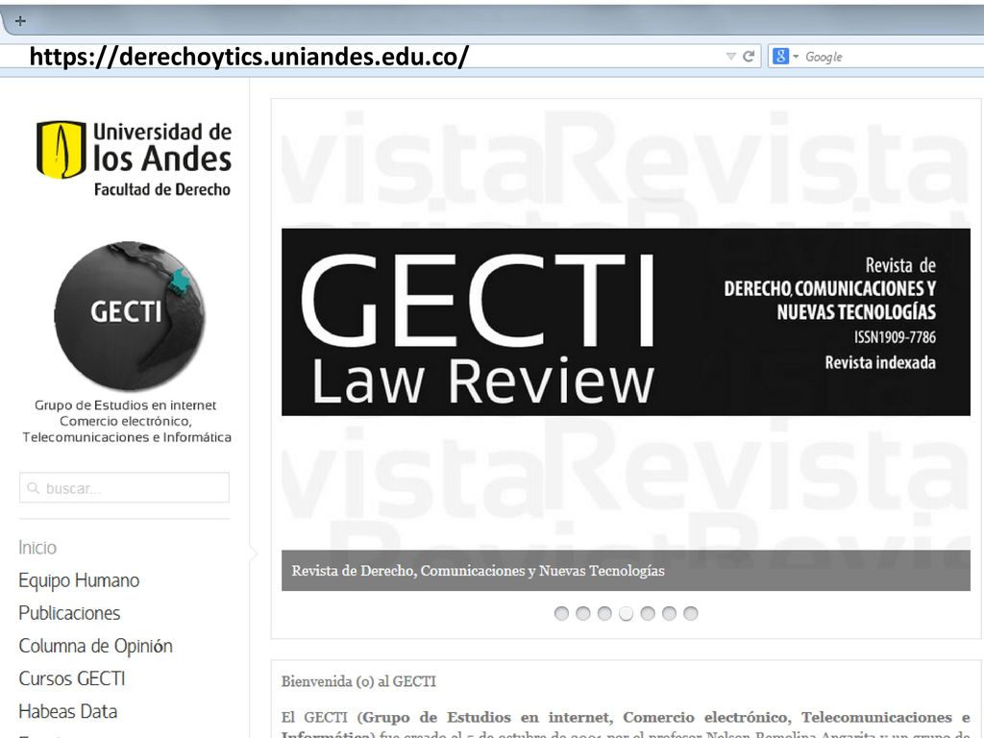
Task: Select the second slideshow dot
Action: click(583, 613)
